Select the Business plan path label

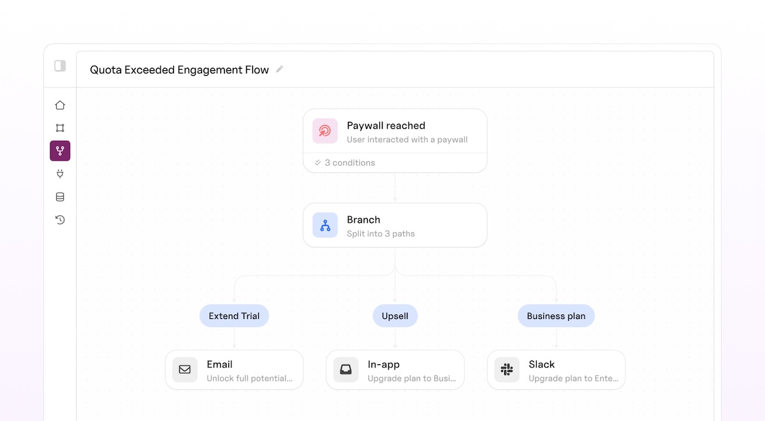coord(555,315)
